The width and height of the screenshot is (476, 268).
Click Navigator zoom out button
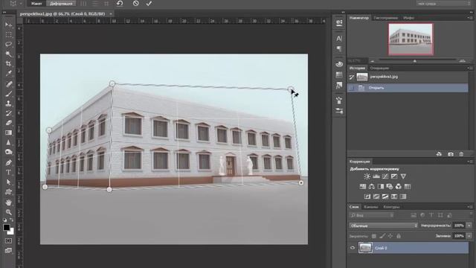point(372,61)
